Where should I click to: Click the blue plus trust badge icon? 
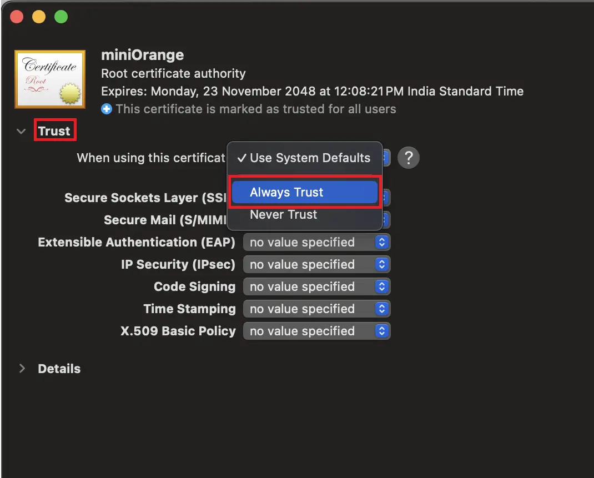106,109
